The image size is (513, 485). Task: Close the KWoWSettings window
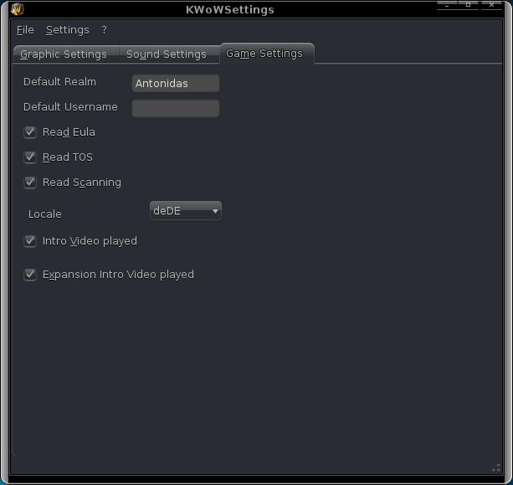tap(491, 4)
